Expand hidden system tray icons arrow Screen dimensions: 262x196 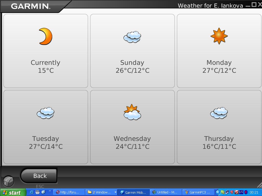pos(218,192)
